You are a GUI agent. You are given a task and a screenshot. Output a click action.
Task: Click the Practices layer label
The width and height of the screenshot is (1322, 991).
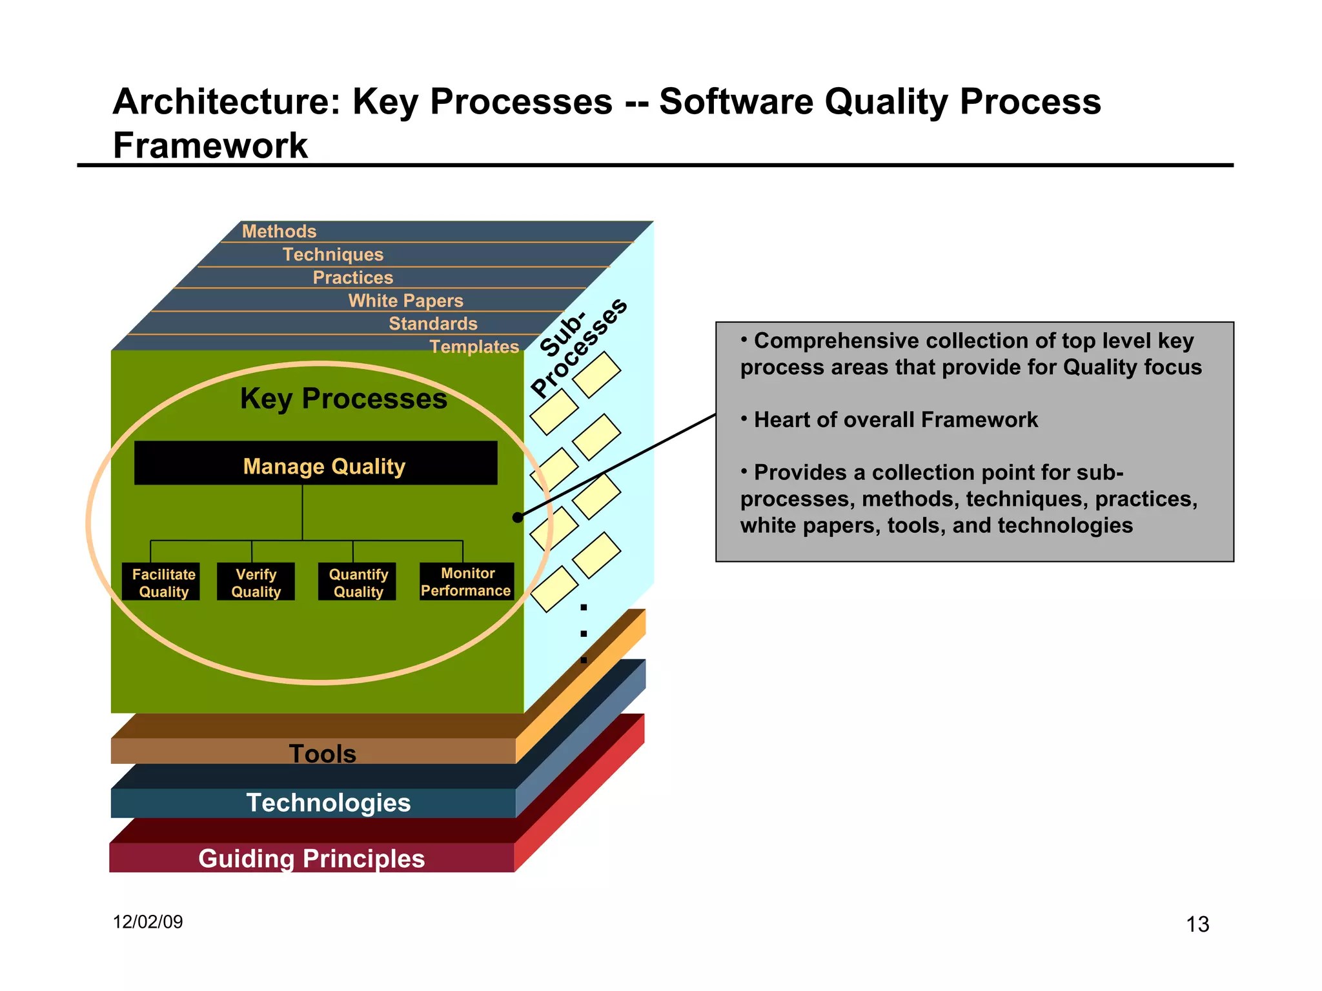pos(353,277)
